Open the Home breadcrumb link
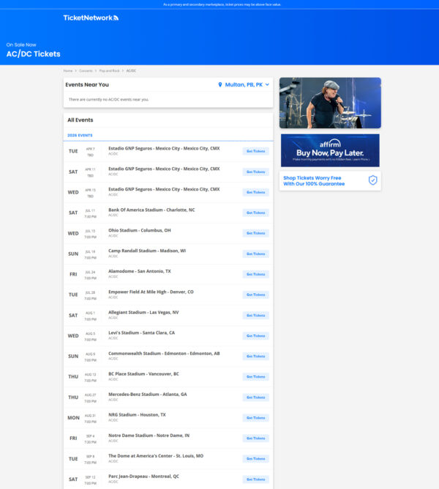This screenshot has height=489, width=439. [68, 70]
